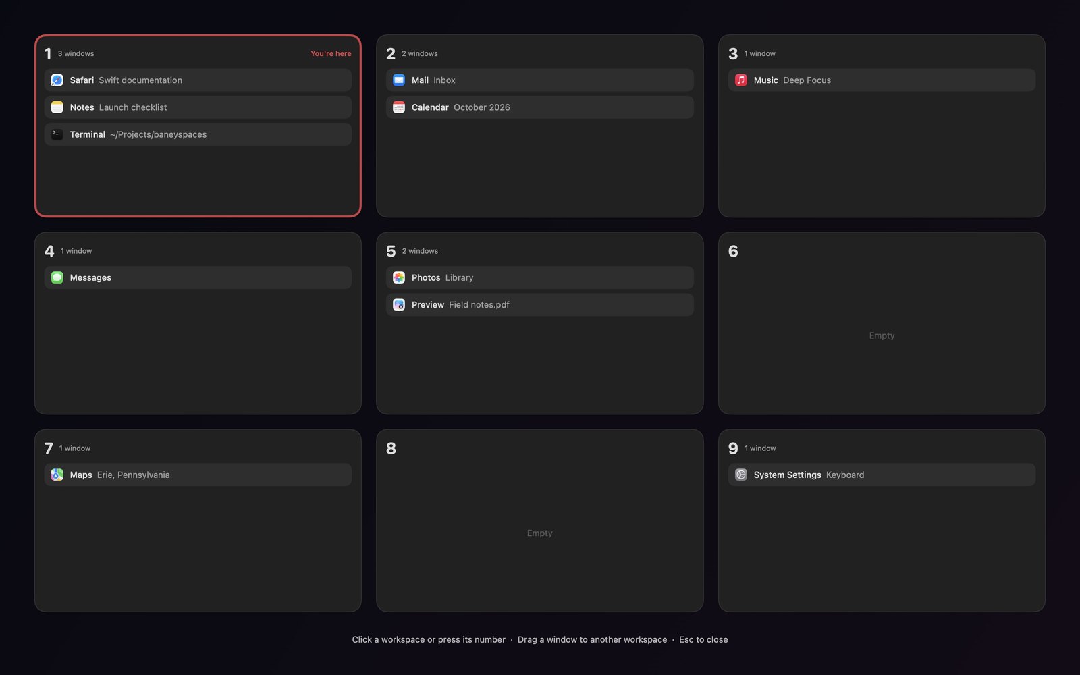Select 'Deep Focus' window title
The height and width of the screenshot is (675, 1080).
point(807,80)
